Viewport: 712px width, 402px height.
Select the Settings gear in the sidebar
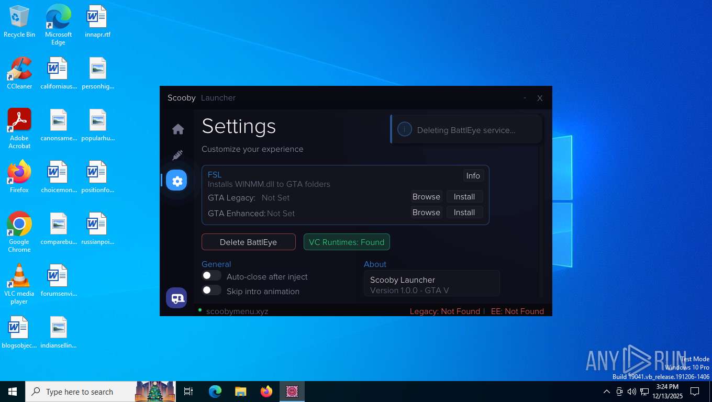coord(177,181)
